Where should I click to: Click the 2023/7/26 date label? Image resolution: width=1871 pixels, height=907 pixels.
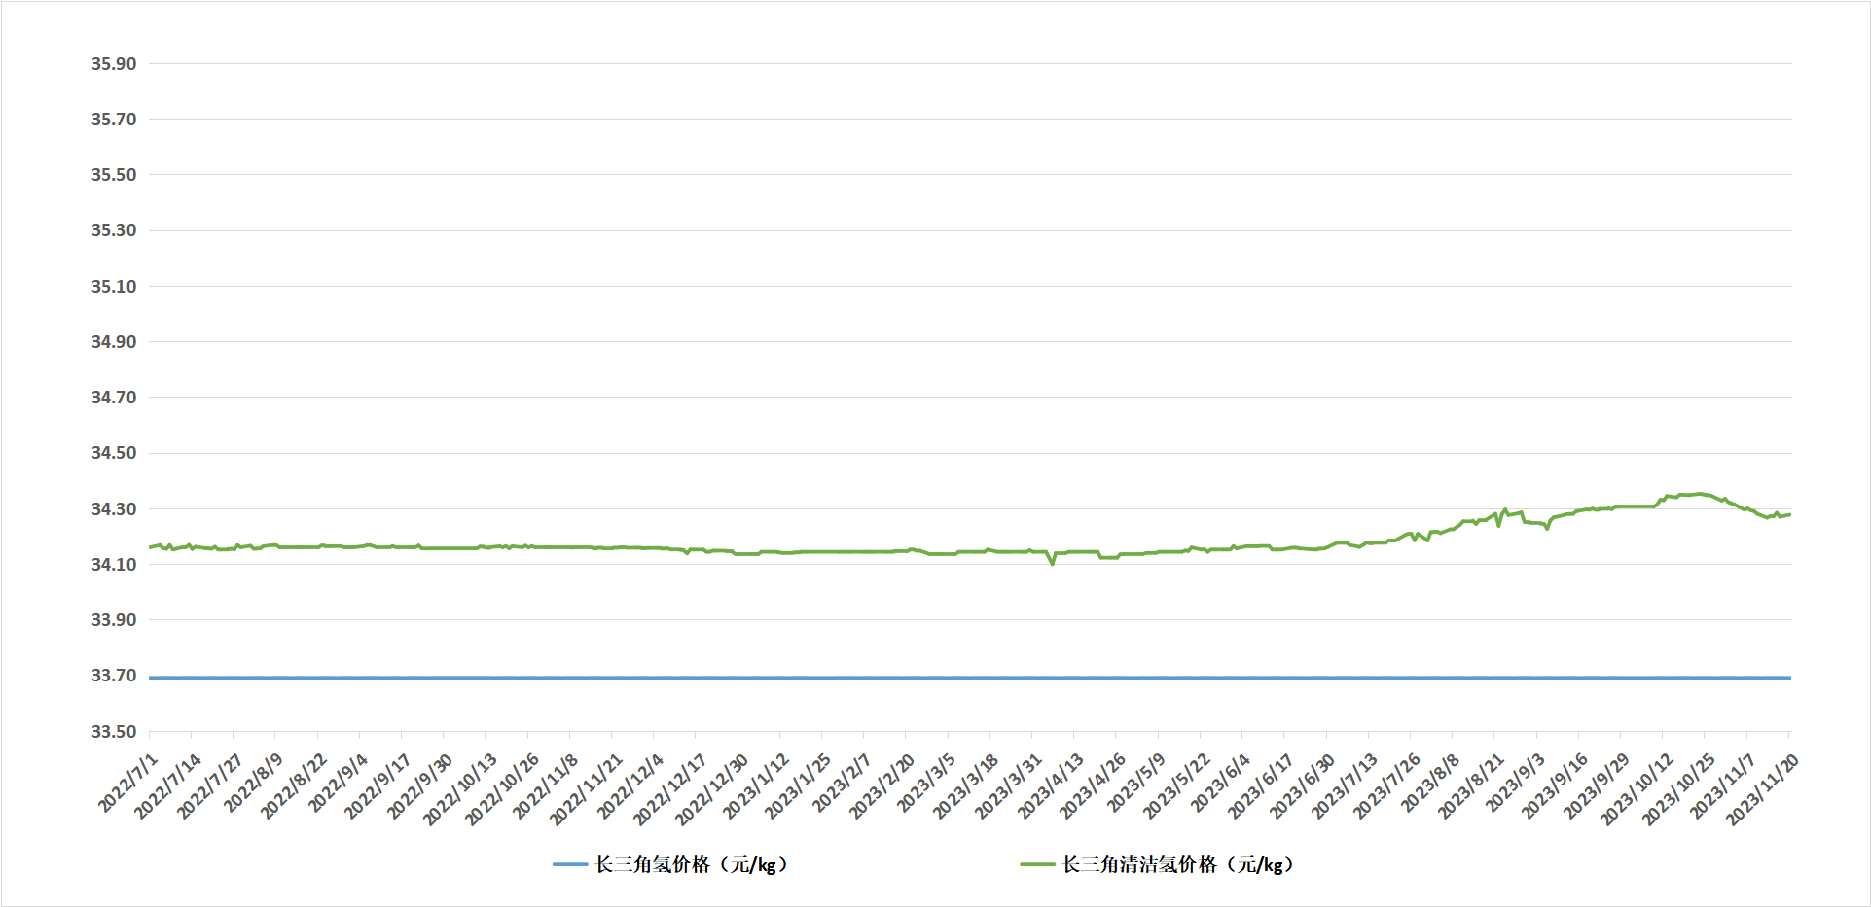tap(1386, 786)
